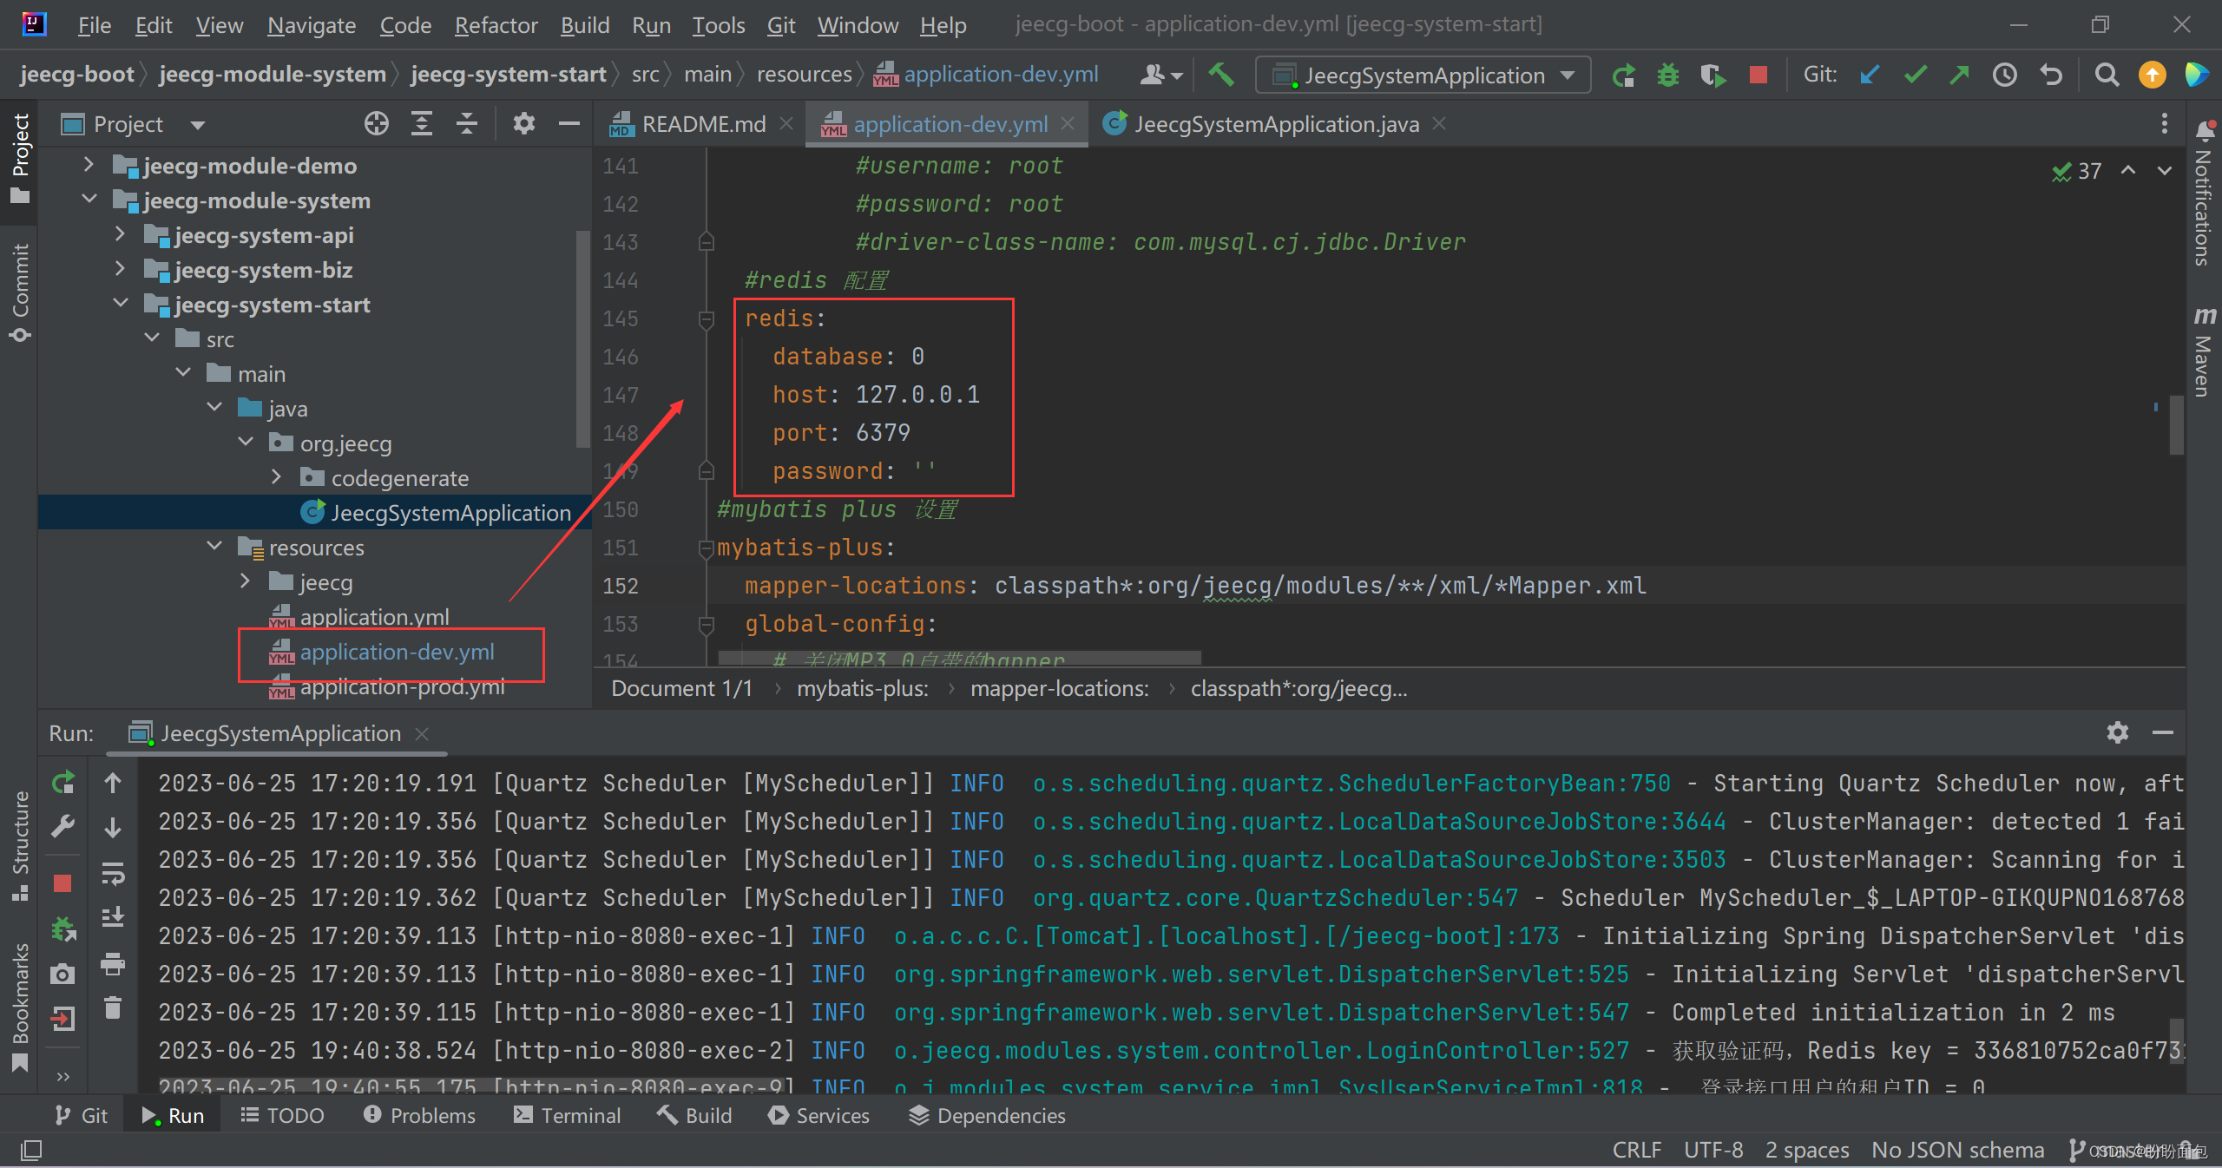The width and height of the screenshot is (2222, 1168).
Task: Expand the jeecg-module-demo tree node
Action: tap(89, 165)
